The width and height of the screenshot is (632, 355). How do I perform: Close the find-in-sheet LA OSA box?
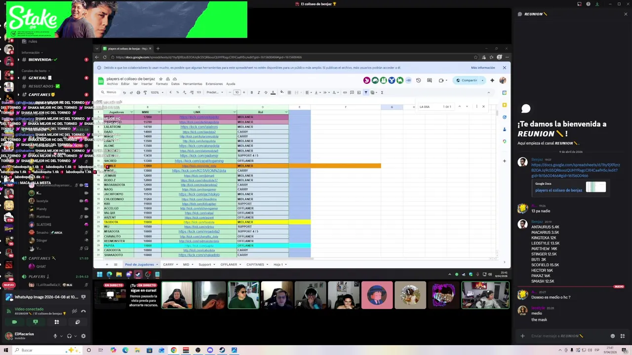click(483, 106)
